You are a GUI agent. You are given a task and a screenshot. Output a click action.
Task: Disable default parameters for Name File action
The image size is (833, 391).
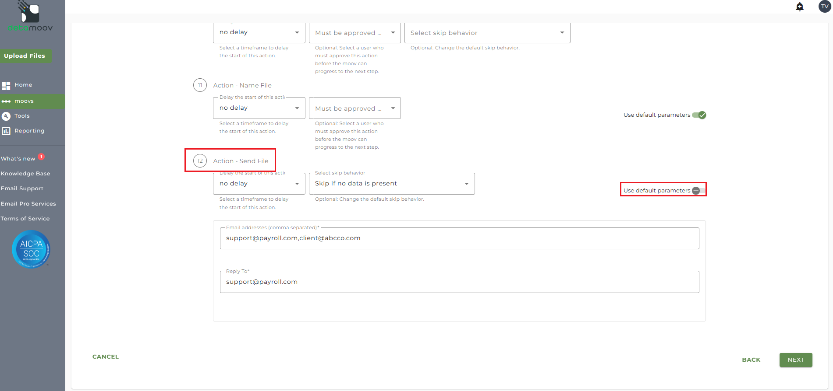tap(699, 115)
